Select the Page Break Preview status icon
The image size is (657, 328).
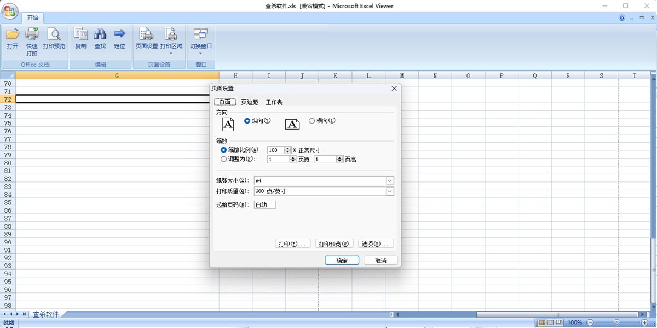tap(560, 323)
